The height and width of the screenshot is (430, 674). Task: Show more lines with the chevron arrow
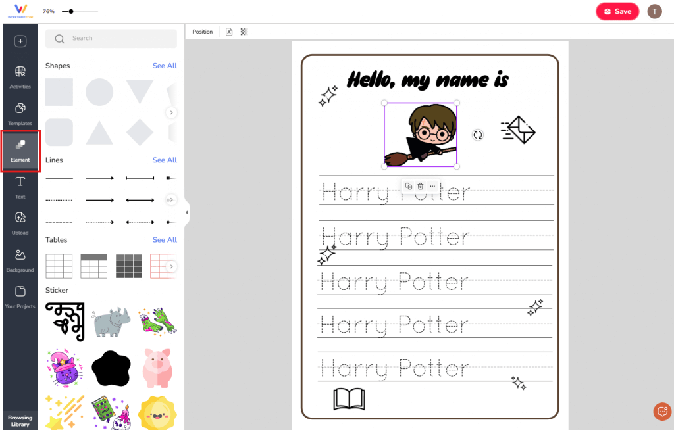point(171,200)
